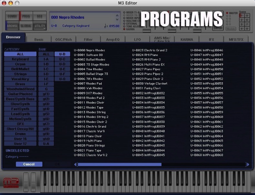Filter by the Strings category
The width and height of the screenshot is (255, 195).
pos(20,74)
